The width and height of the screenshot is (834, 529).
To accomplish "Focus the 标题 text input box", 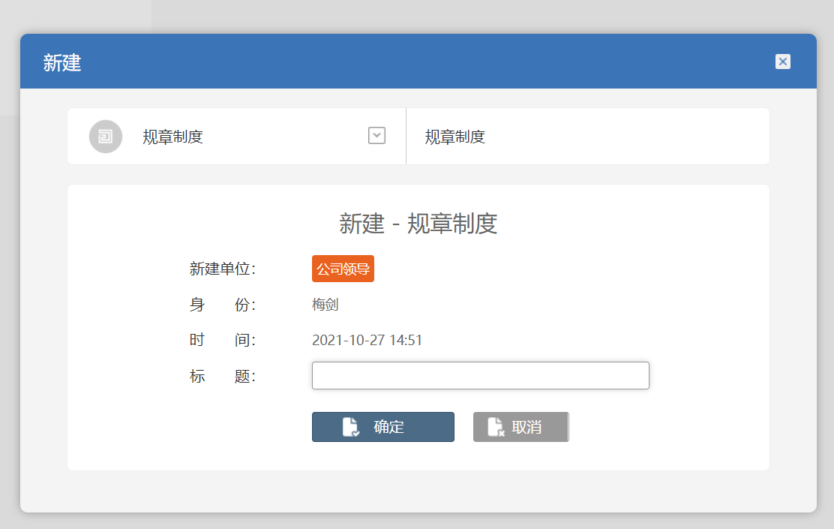I will [480, 376].
